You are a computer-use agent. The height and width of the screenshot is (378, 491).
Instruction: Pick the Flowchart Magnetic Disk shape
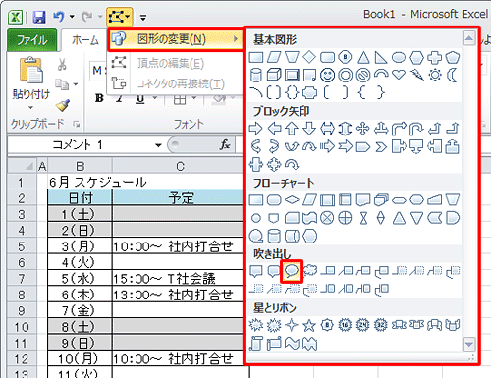[x=274, y=236]
